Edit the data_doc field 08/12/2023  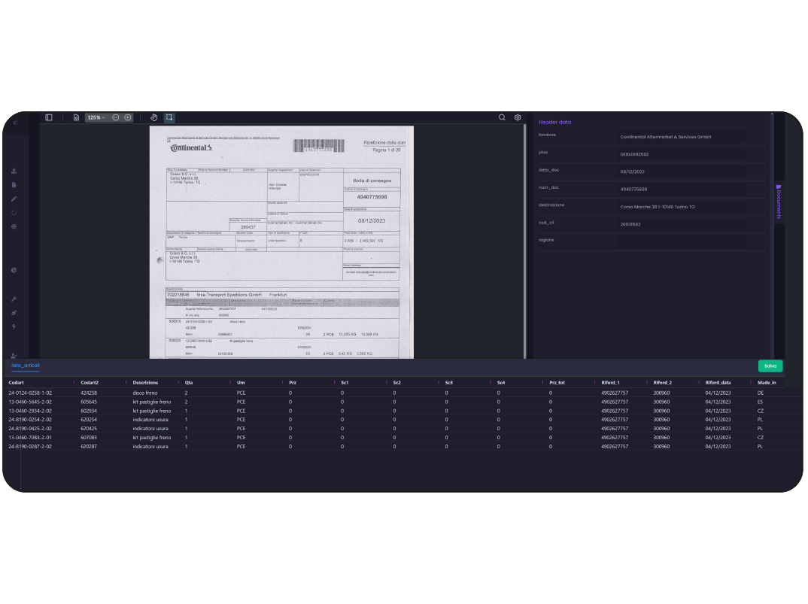tap(682, 172)
